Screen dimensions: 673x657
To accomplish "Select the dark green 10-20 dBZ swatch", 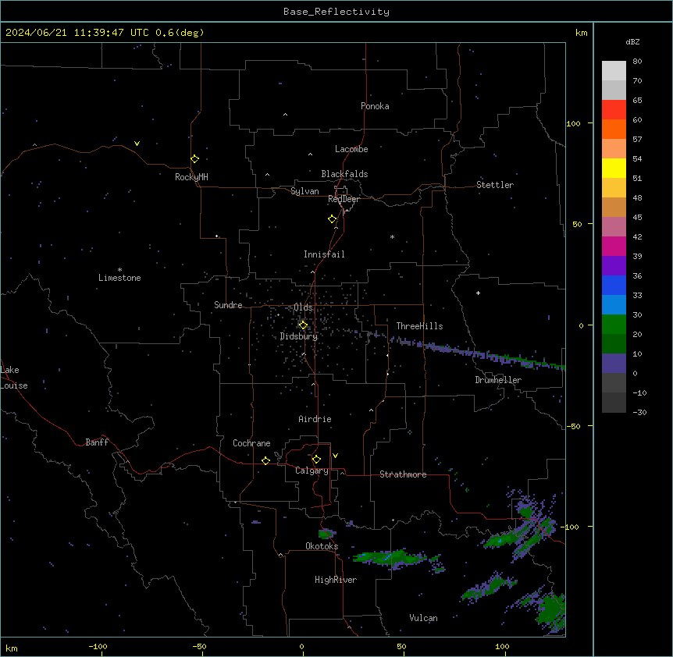I will click(x=614, y=344).
